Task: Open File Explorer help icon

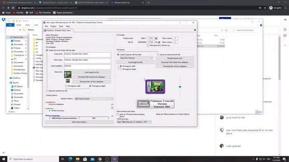Action: tap(261, 25)
